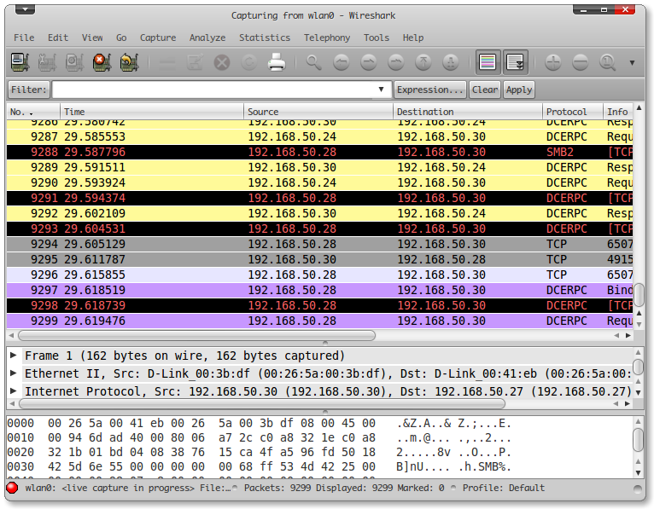Select packet 9294 TCP row
The width and height of the screenshot is (654, 509).
(x=319, y=244)
